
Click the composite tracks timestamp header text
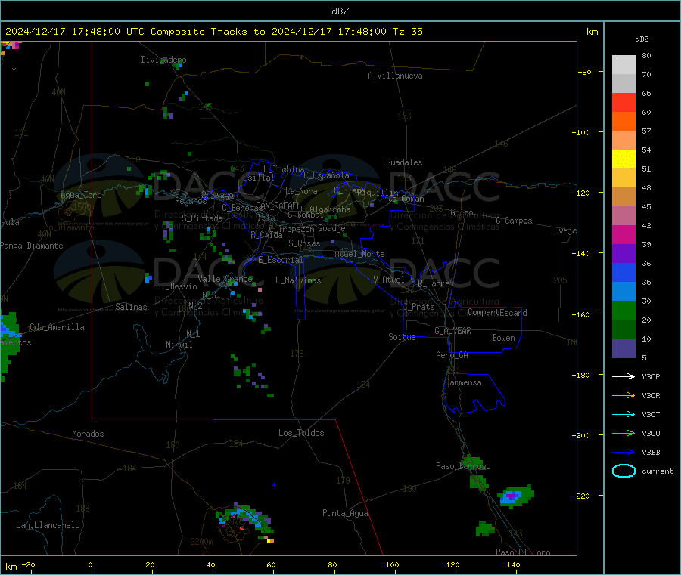pyautogui.click(x=214, y=32)
